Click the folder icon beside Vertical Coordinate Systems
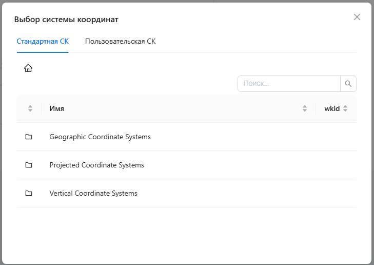The image size is (374, 265). click(29, 194)
